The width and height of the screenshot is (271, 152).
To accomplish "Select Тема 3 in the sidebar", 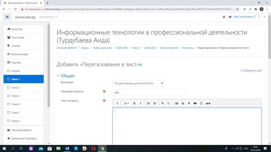I will click(x=24, y=96).
